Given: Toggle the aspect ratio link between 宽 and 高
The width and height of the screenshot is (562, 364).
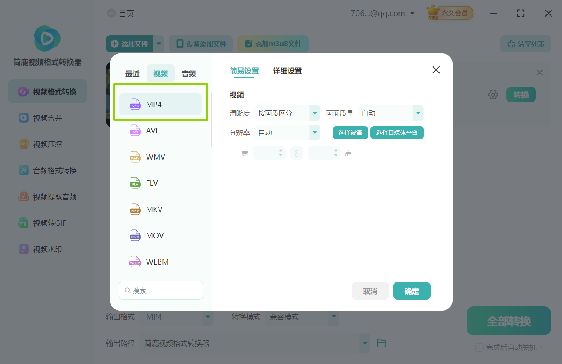Looking at the screenshot, I should [x=296, y=153].
